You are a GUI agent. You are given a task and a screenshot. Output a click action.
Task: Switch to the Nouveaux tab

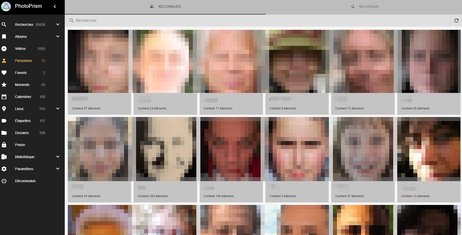point(364,7)
